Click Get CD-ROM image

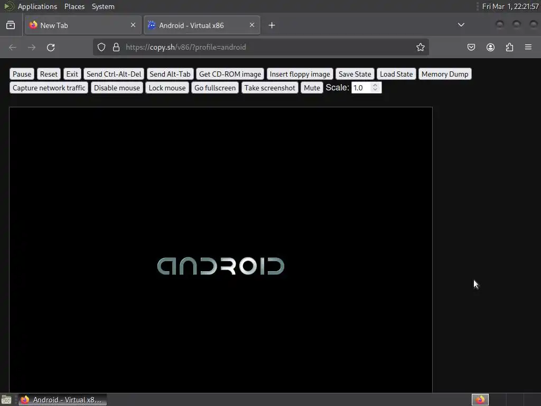click(x=230, y=74)
